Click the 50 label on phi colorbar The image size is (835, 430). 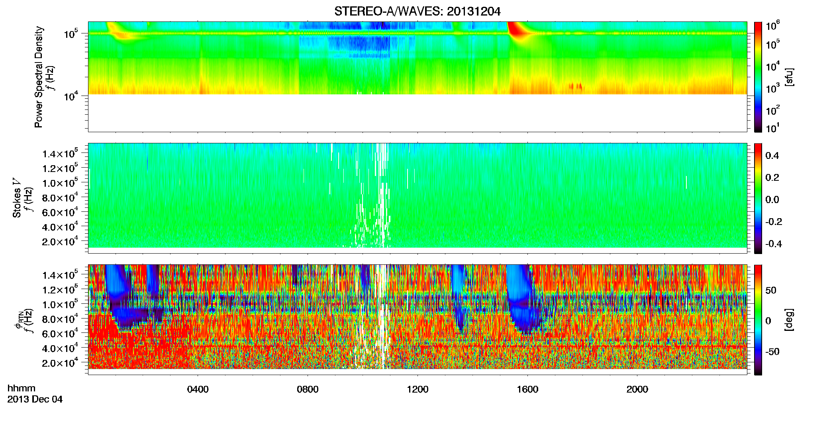[x=771, y=290]
